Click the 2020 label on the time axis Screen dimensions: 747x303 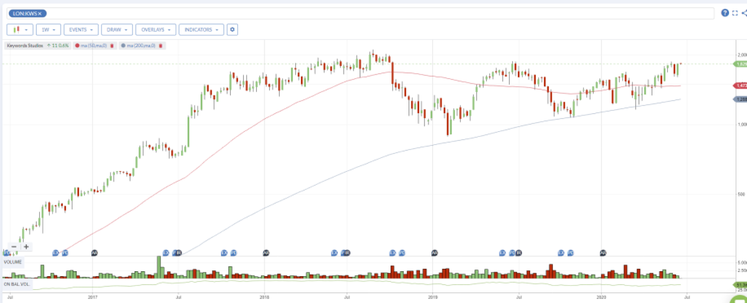(x=601, y=297)
